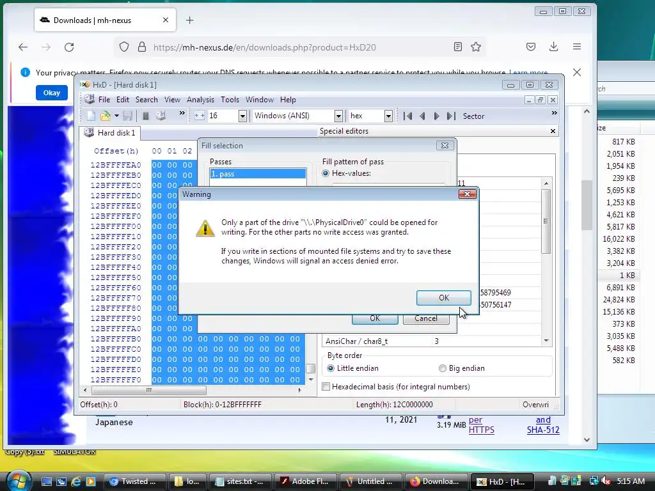Toggle Hexadecimal basis checkbox
Screen dimensions: 655x491
[326, 387]
